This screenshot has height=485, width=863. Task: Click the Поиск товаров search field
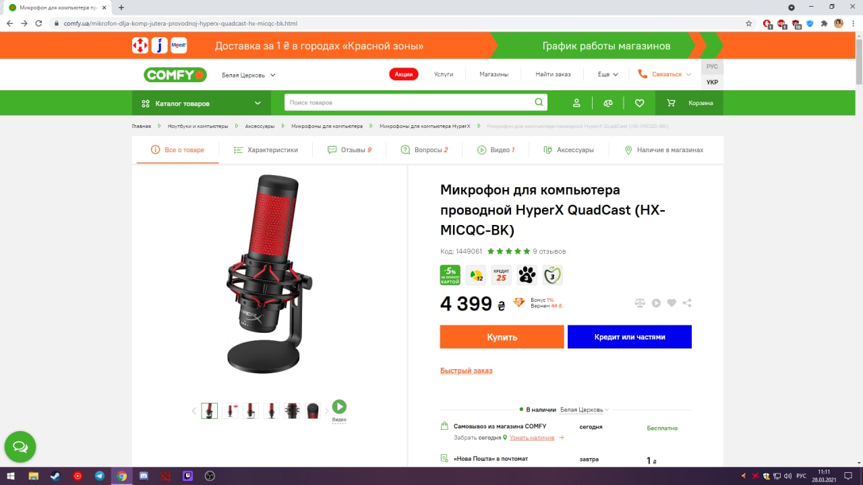(409, 102)
